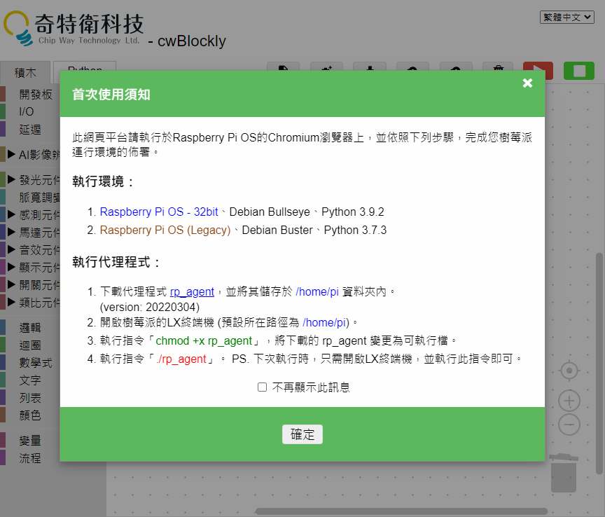Open the rp_agent download link
The width and height of the screenshot is (605, 517).
click(x=192, y=291)
